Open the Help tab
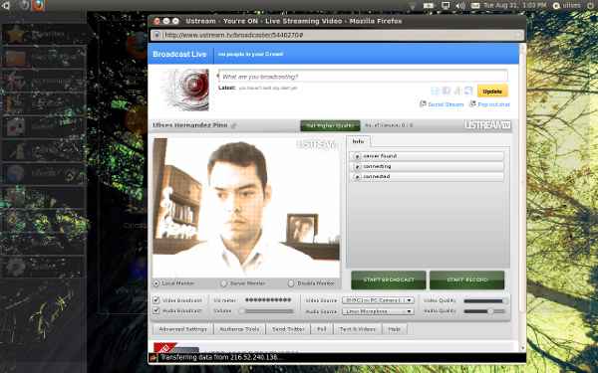This screenshot has width=598, height=373. pos(395,329)
